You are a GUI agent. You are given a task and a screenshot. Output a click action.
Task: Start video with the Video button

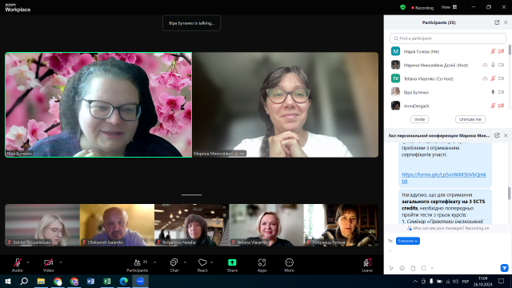(48, 265)
